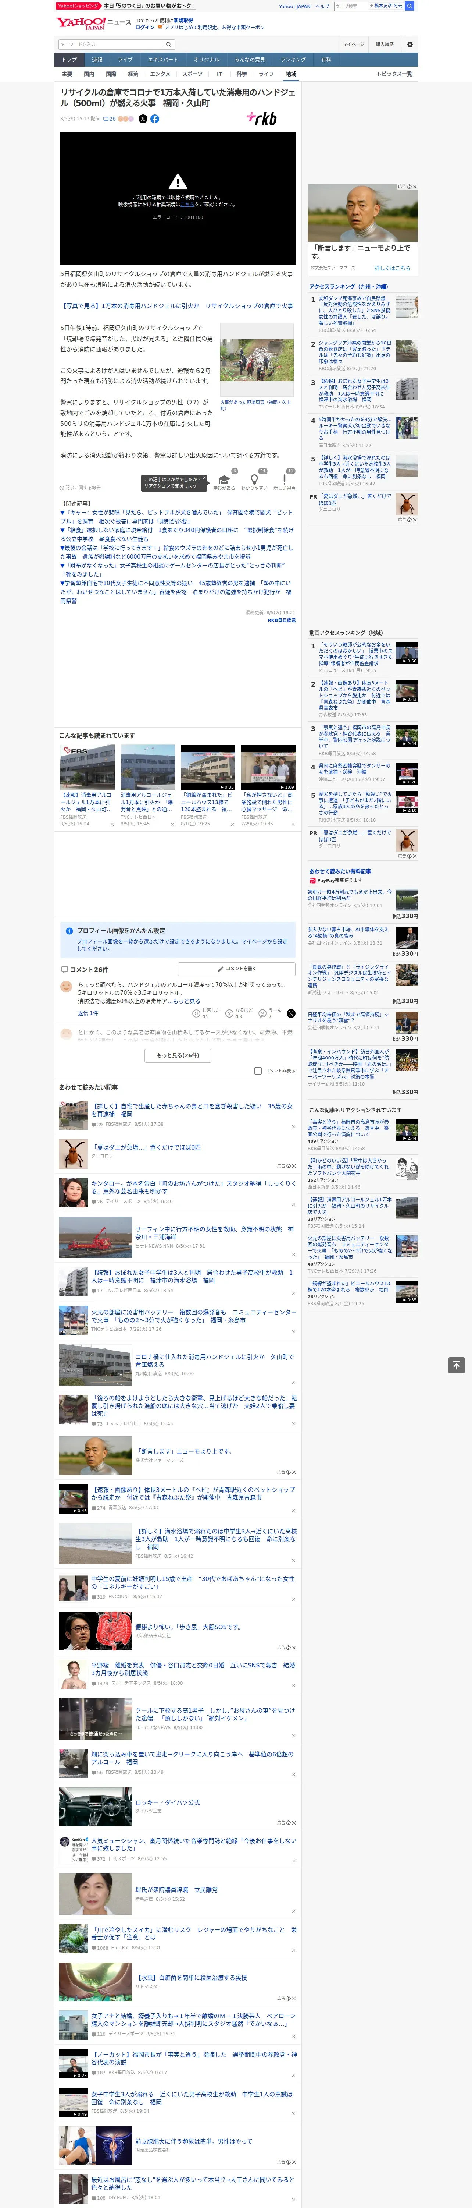Open 【ノーカット】福岡市長 article

tap(194, 2058)
